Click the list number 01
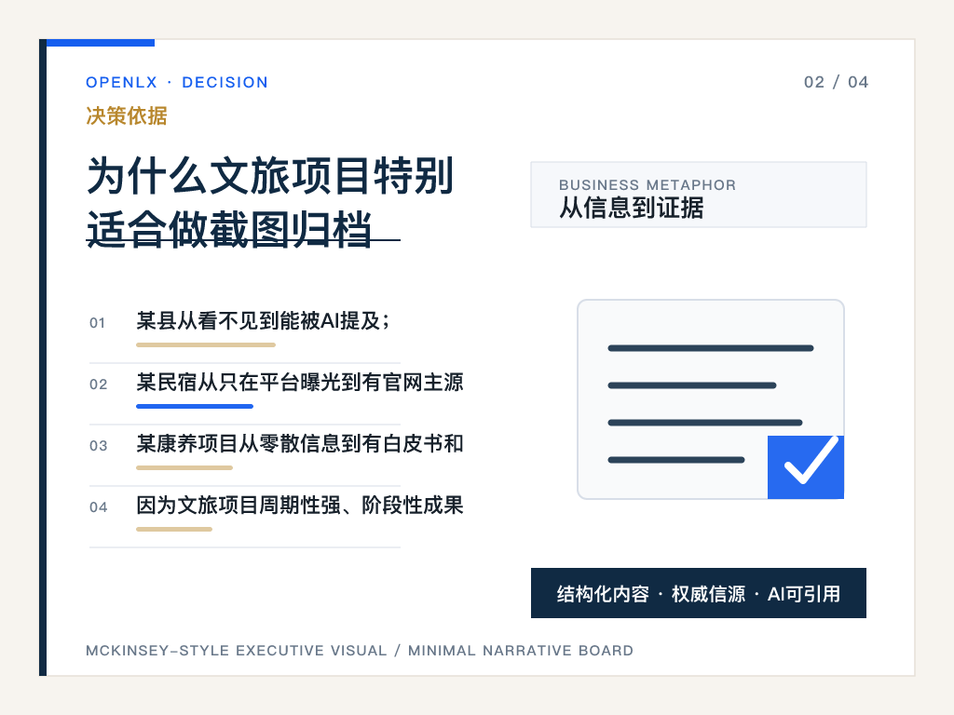Image resolution: width=954 pixels, height=715 pixels. 97,323
